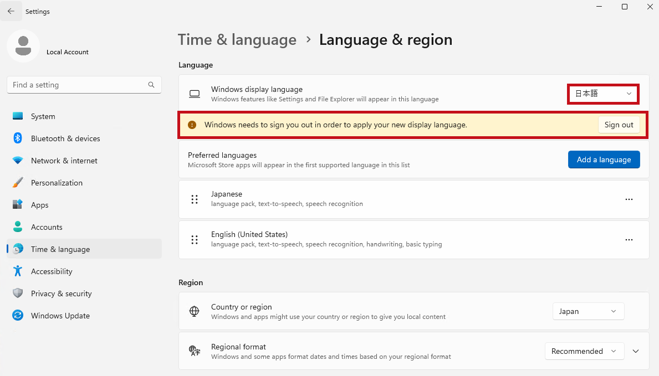Maximize the Settings window
The image size is (659, 376).
coord(625,7)
